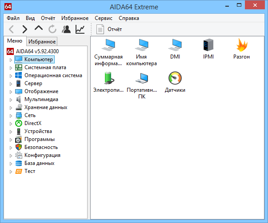268x223 pixels.
Task: Select Компьютер label in the tree
Action: click(39, 59)
